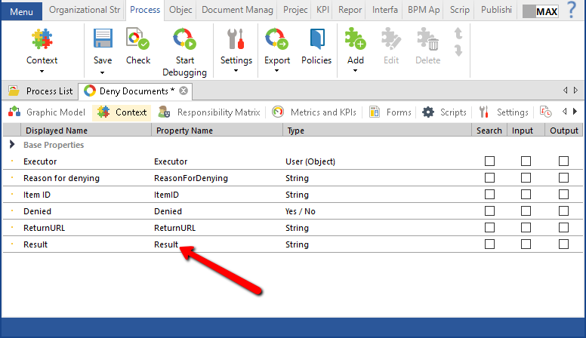This screenshot has width=586, height=338.
Task: Open the Menu button
Action: click(x=21, y=11)
